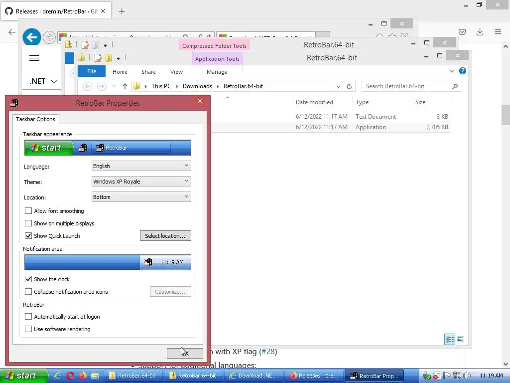Screen dimensions: 510x383
Task: Go back in the front Explorer window
Action: point(87,86)
